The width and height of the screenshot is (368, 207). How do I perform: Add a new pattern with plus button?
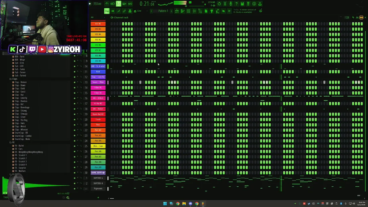(171, 11)
